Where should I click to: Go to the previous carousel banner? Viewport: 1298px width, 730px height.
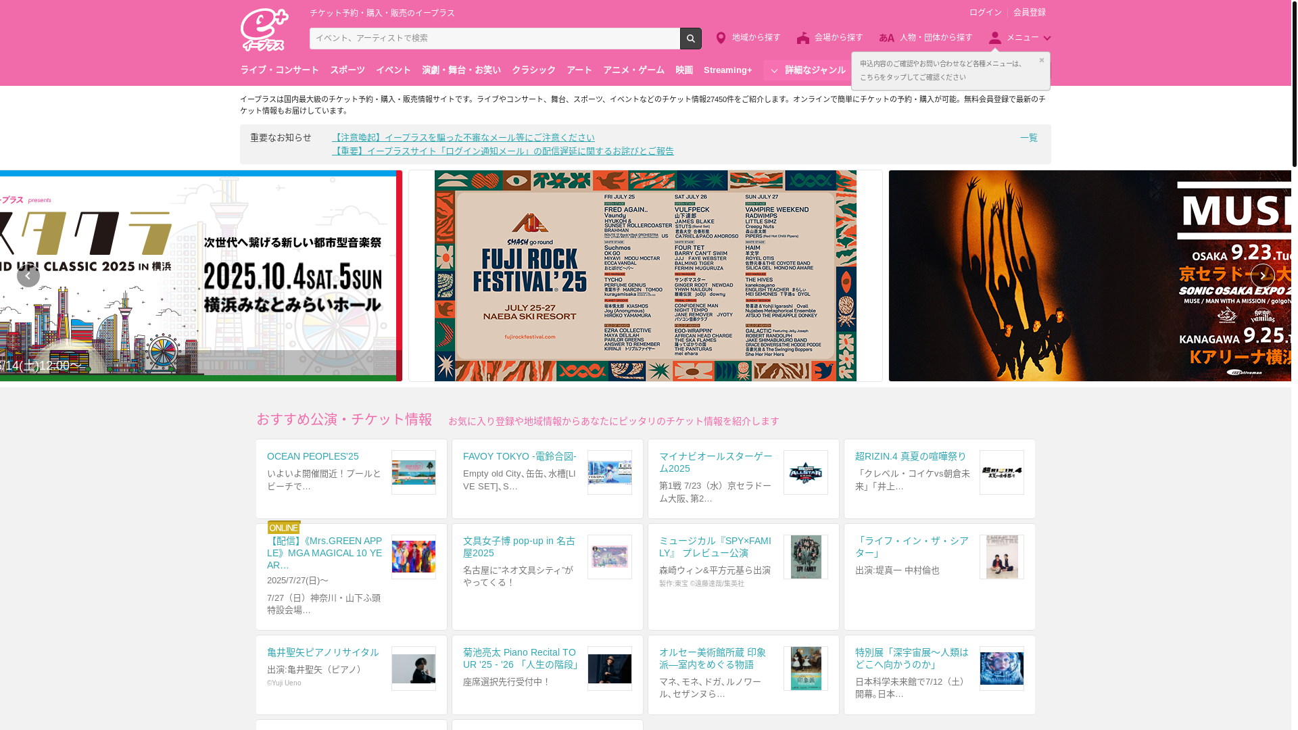[28, 276]
